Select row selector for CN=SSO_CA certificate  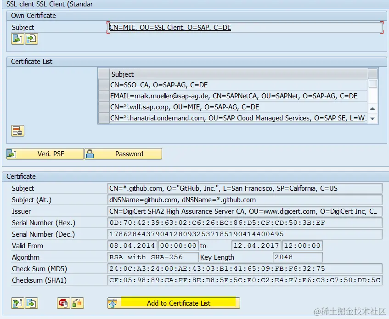coord(104,85)
